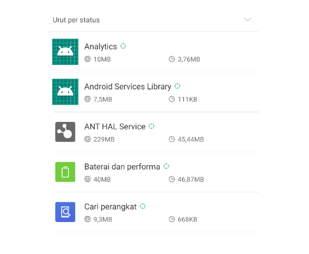Image resolution: width=309 pixels, height=254 pixels.
Task: Open the Urut per status sort dropdown
Action: pyautogui.click(x=153, y=20)
